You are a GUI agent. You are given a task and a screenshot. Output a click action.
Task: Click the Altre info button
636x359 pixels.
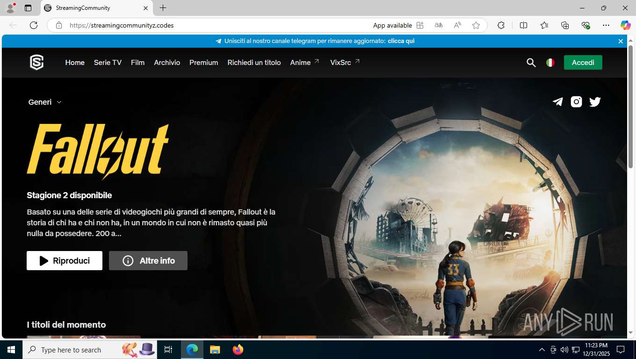[x=148, y=261]
